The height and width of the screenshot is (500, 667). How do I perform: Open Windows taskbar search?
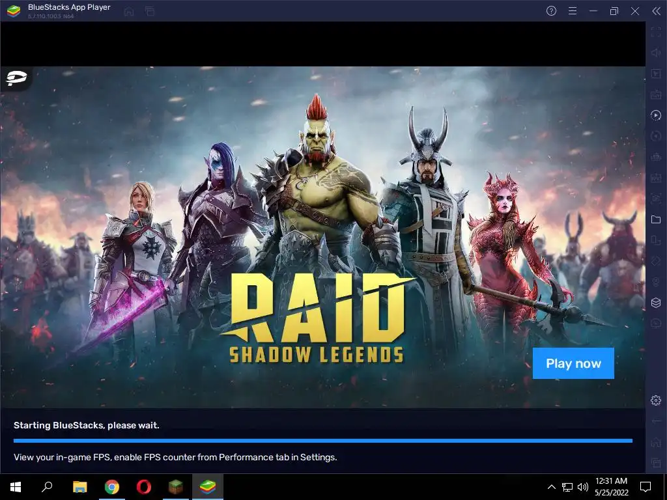coord(47,487)
